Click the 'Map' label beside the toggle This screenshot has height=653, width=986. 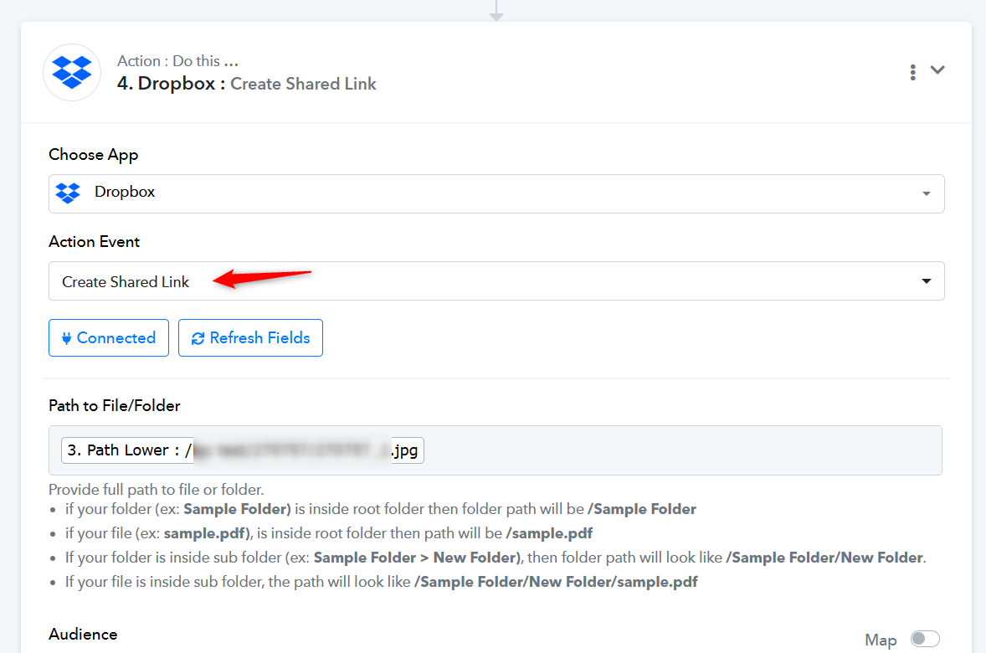coord(881,640)
